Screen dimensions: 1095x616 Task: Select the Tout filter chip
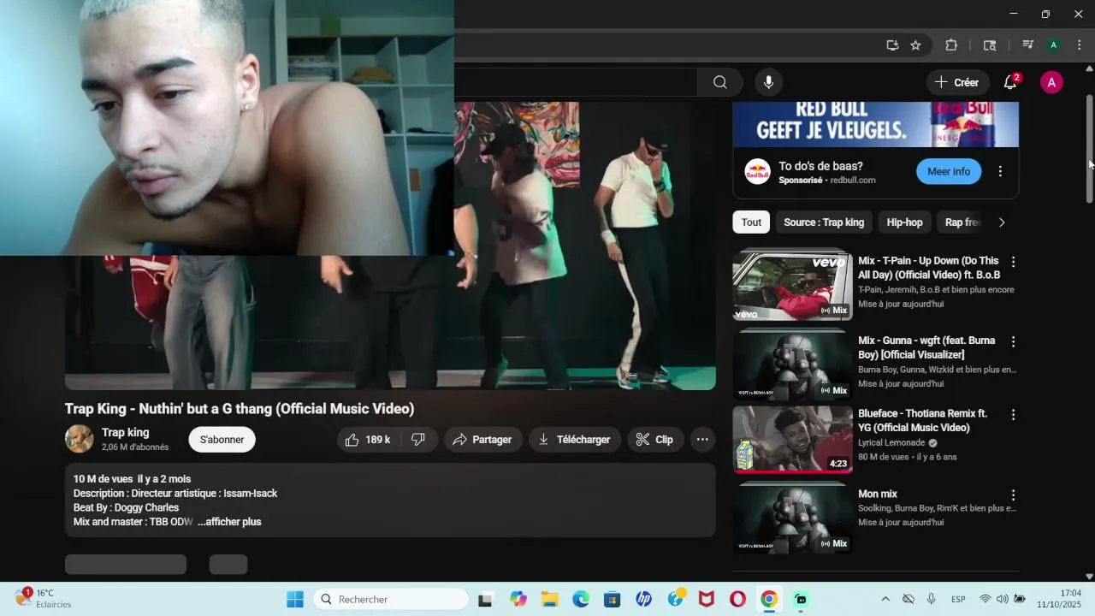[751, 222]
